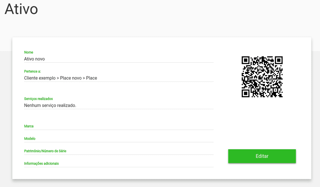Viewport: 320px width, 187px height.
Task: Click the '>' separator after 'Cliente exemplo'
Action: (x=58, y=78)
